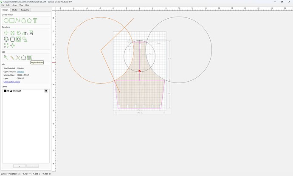Viewport: 293px width, 176px height.
Task: Click the Layer value DEFAULT in Info
Action: (x=20, y=78)
